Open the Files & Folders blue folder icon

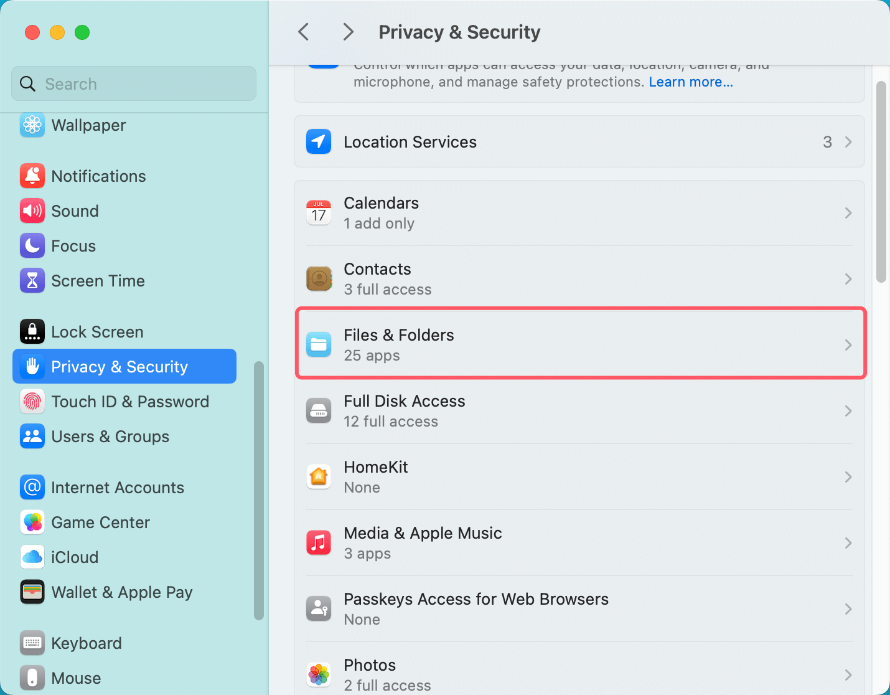319,344
